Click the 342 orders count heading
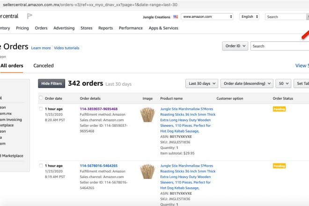 tap(86, 83)
